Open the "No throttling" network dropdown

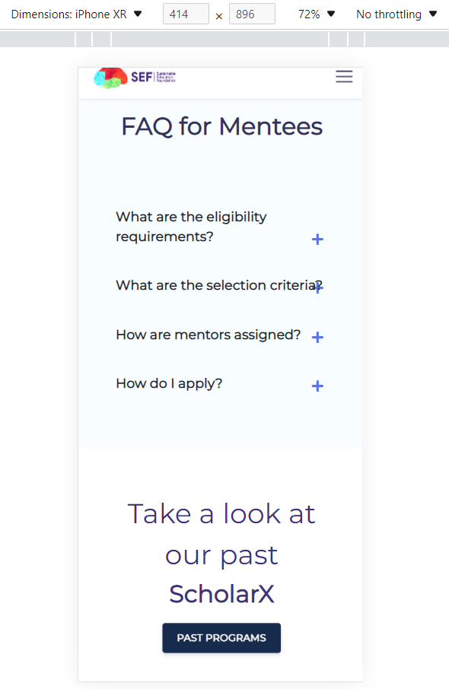(x=396, y=14)
